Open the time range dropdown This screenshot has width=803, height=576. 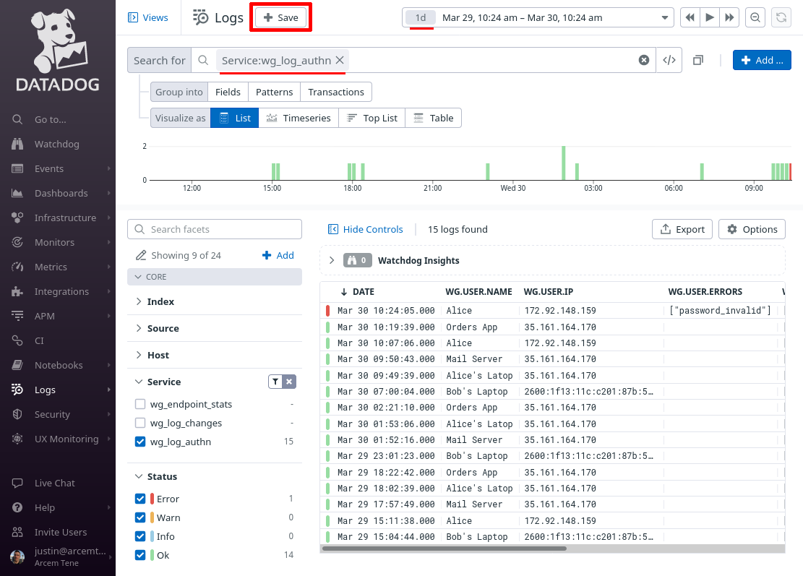pos(538,17)
